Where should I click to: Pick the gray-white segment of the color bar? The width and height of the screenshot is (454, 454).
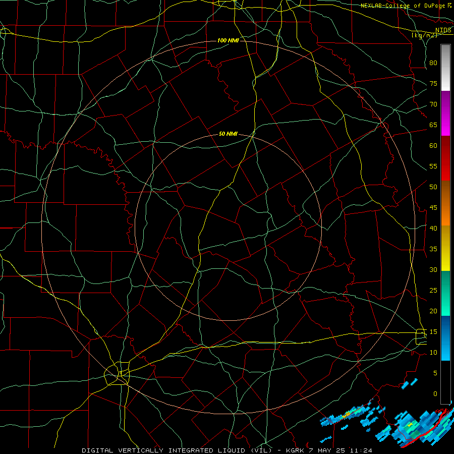coord(445,68)
